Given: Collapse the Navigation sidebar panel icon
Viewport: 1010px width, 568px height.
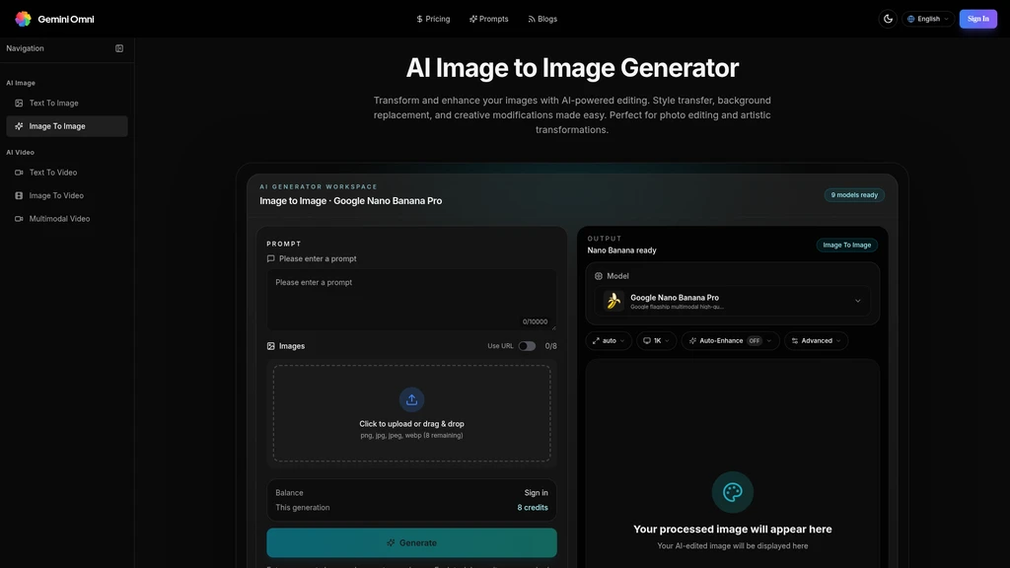Looking at the screenshot, I should (x=119, y=48).
